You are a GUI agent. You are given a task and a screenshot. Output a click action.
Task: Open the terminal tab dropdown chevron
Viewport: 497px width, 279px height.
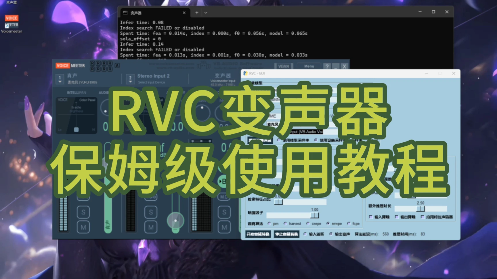click(206, 13)
